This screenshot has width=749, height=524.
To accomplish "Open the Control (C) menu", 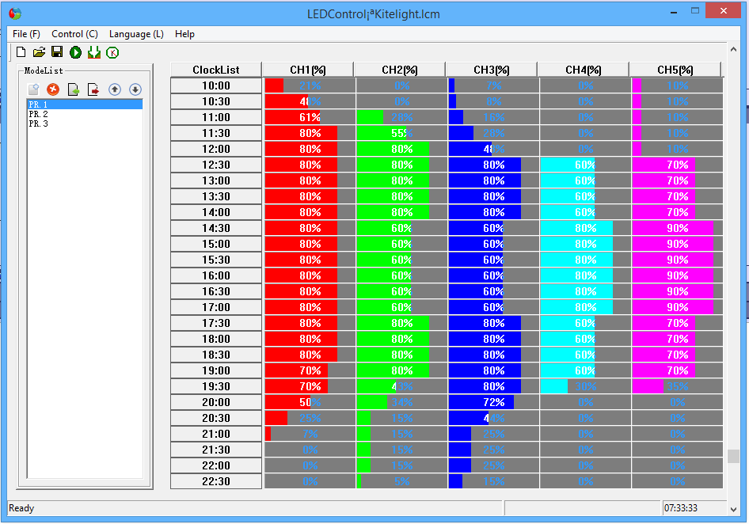I will (74, 34).
